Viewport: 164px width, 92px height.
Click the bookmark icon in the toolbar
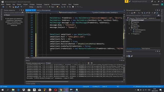(73, 7)
